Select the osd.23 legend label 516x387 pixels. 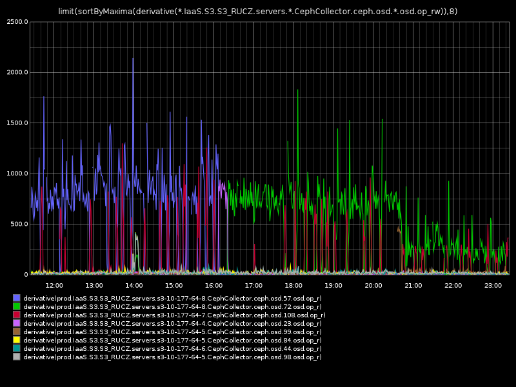[172, 324]
